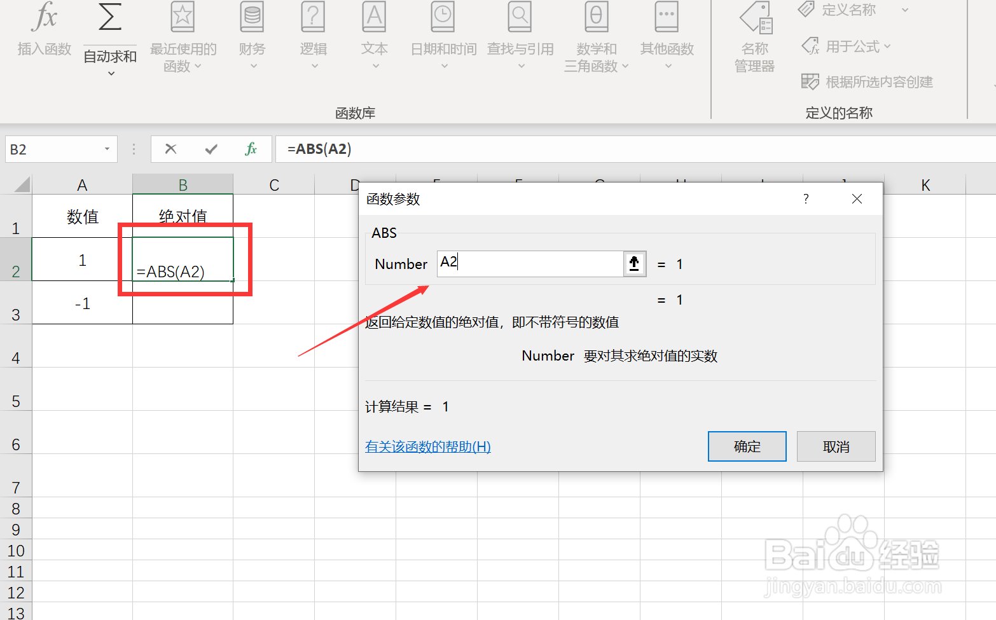Click the 确定 (OK) button
Image resolution: width=996 pixels, height=620 pixels.
747,446
